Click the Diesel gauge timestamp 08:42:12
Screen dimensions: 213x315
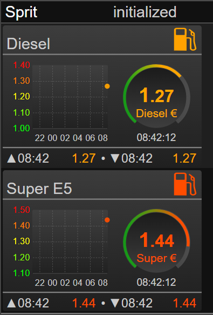156,138
